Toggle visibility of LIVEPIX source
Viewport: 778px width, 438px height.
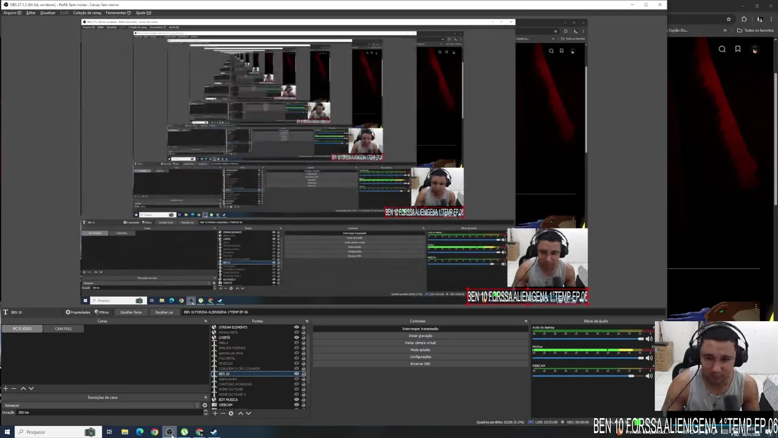point(297,338)
